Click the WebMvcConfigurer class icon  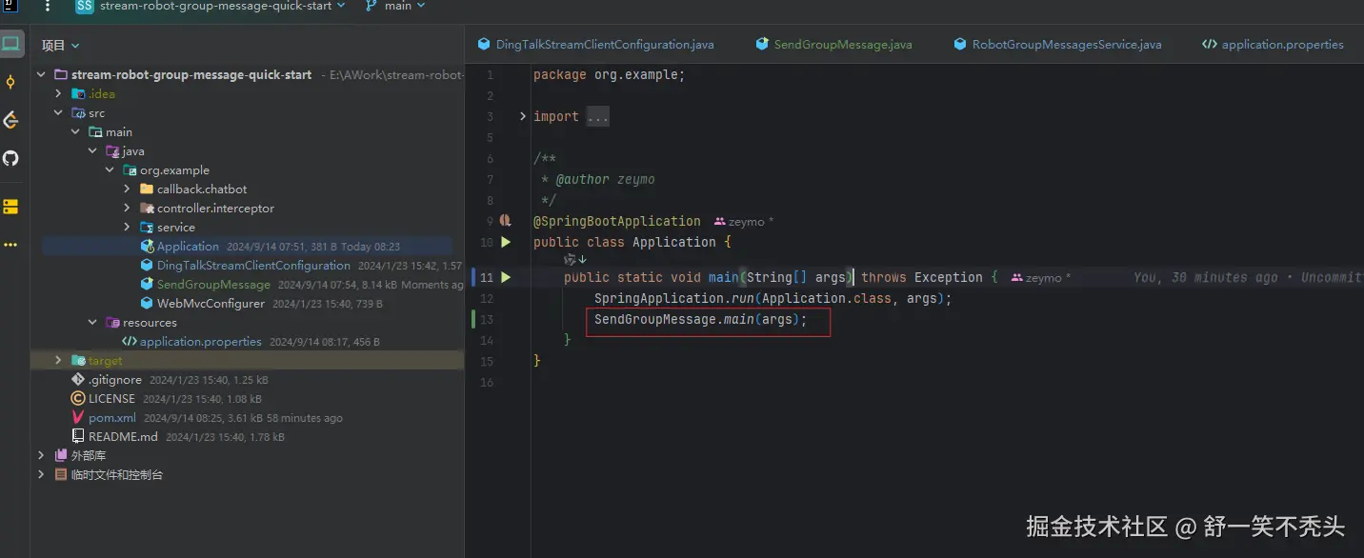[x=147, y=303]
